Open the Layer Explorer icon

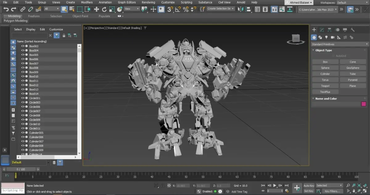(265, 9)
